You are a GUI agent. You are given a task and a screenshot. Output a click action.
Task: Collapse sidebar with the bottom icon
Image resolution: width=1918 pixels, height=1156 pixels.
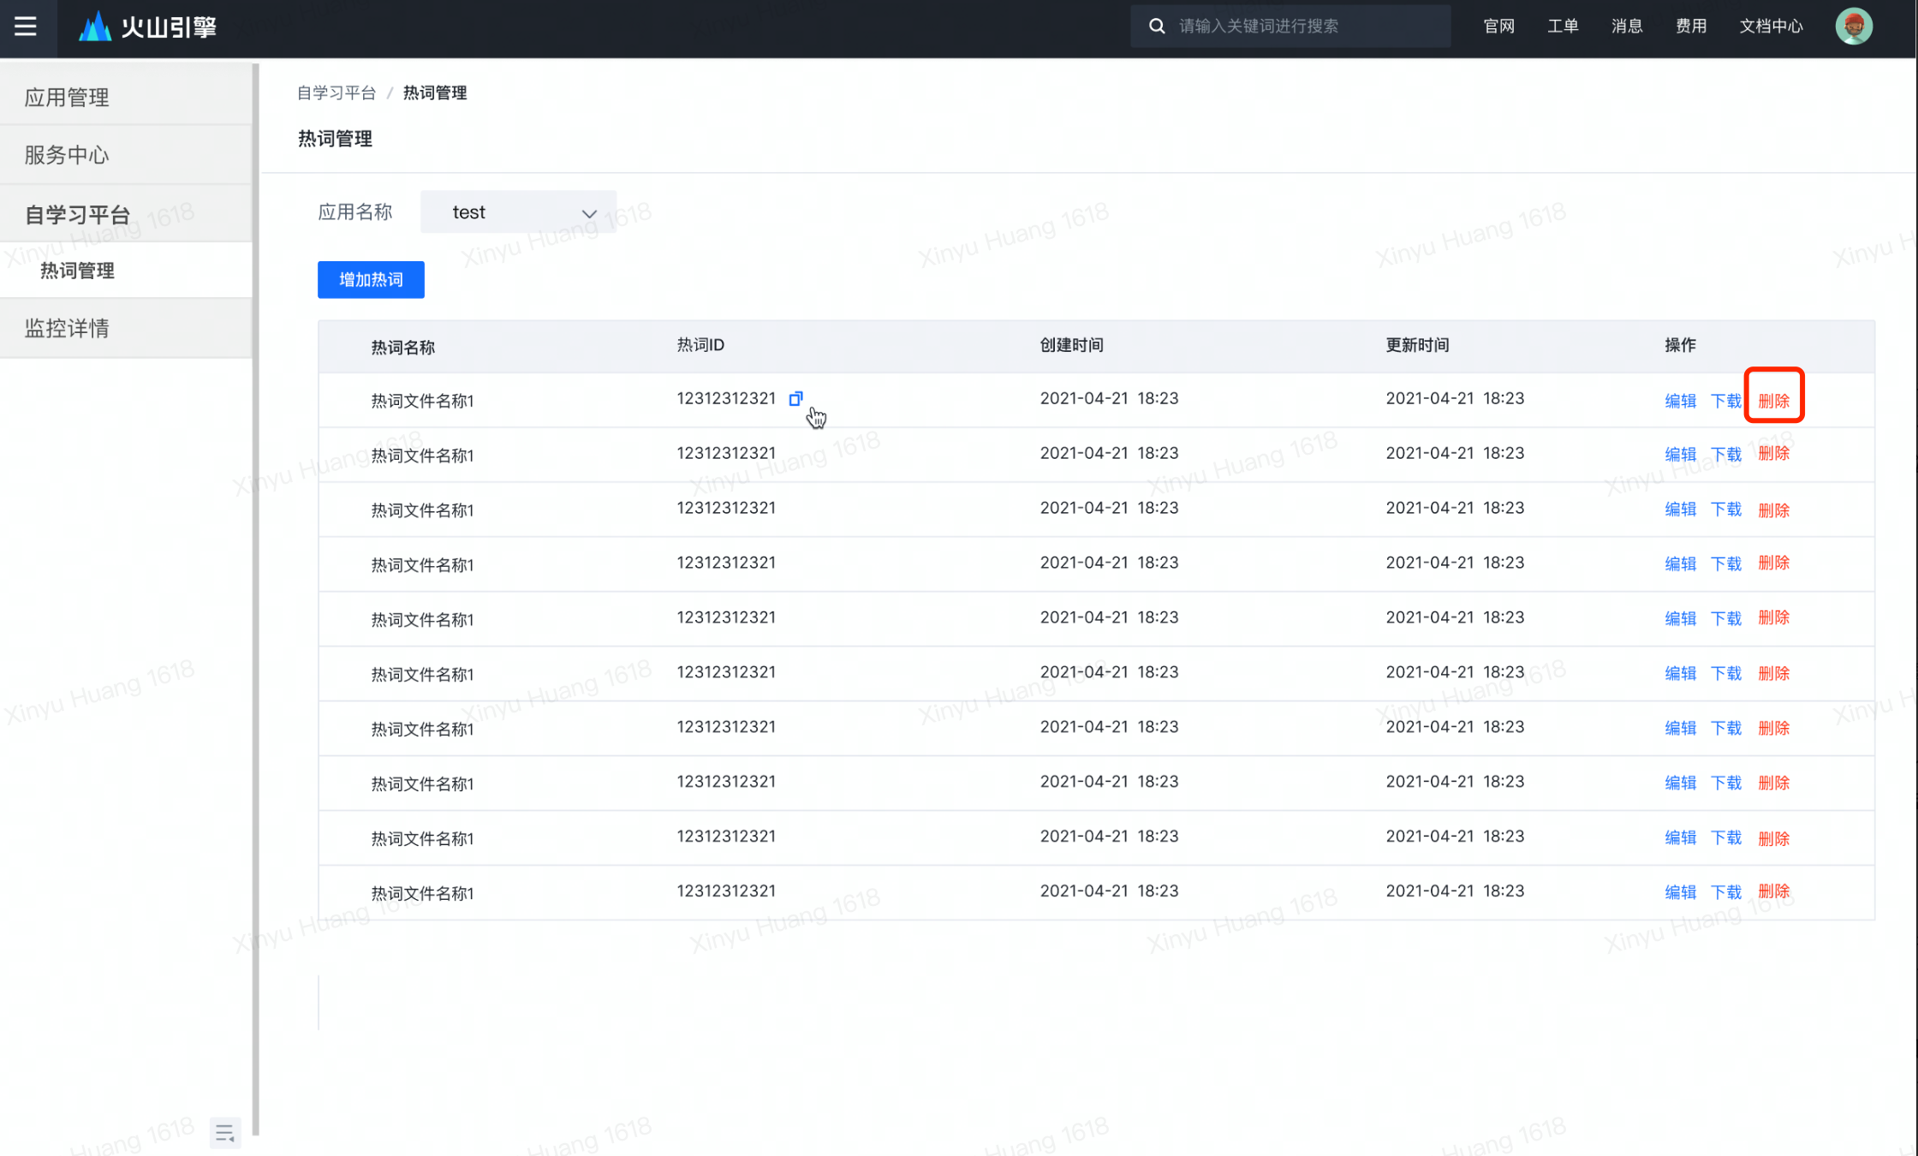pyautogui.click(x=225, y=1133)
